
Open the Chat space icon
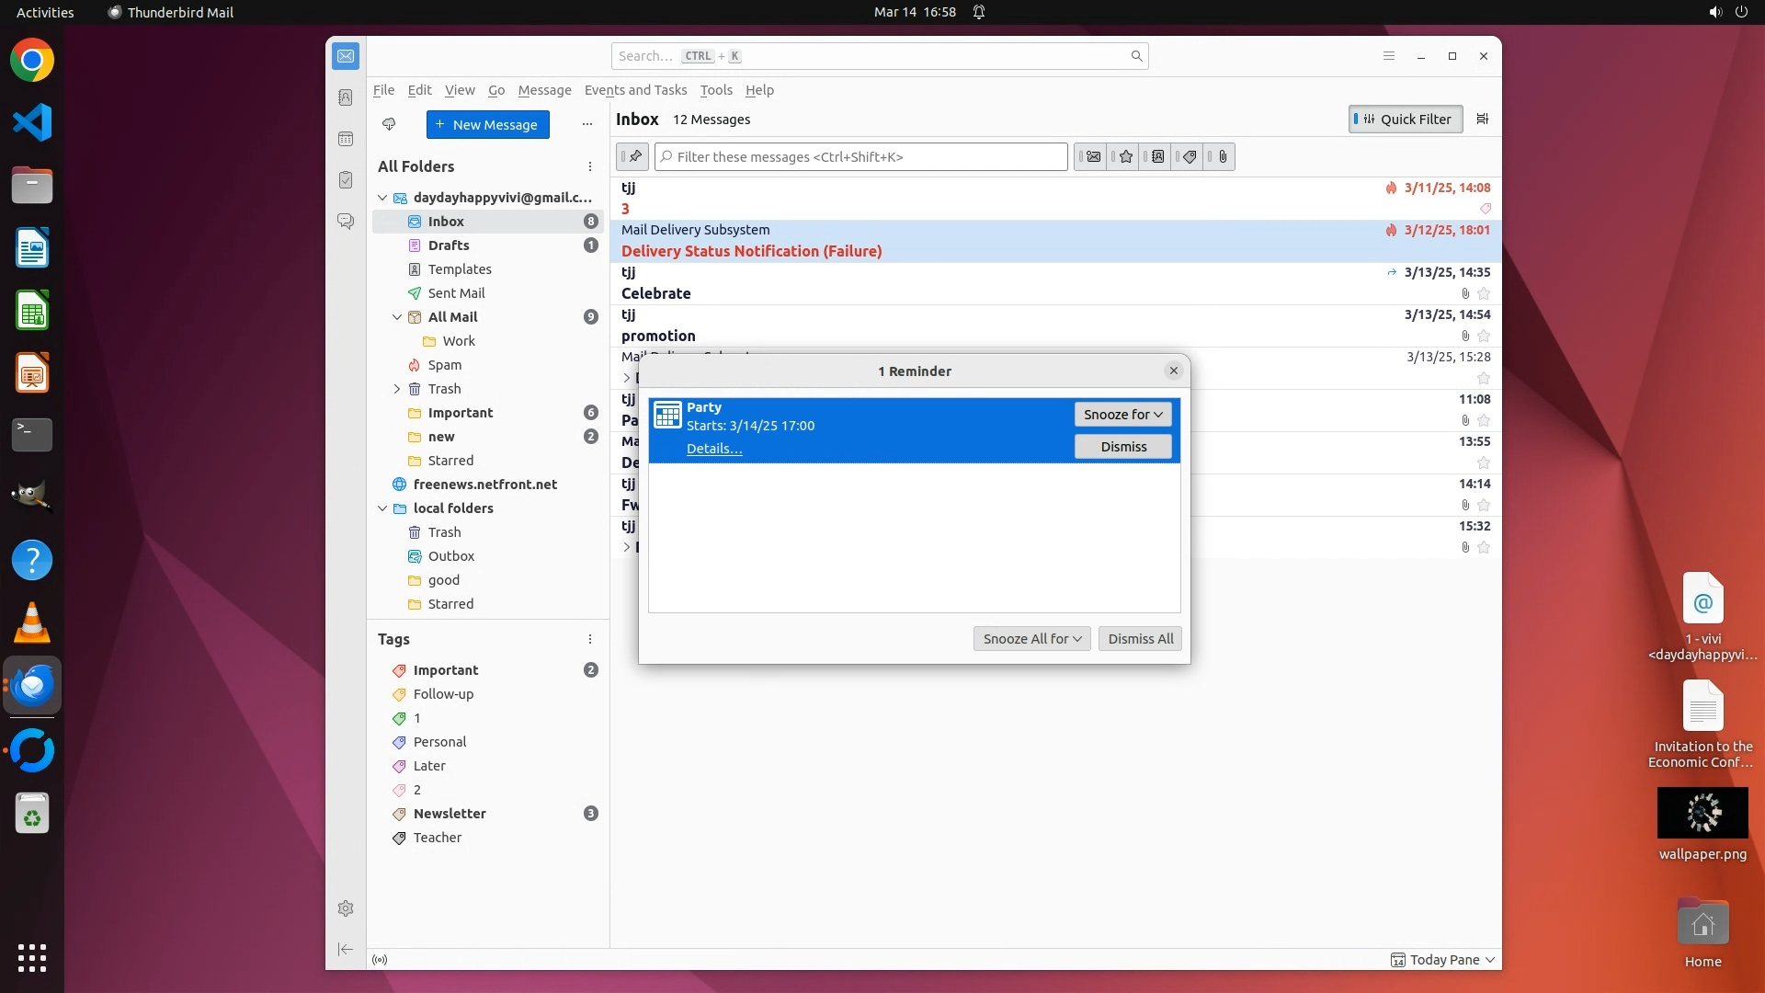pyautogui.click(x=346, y=222)
